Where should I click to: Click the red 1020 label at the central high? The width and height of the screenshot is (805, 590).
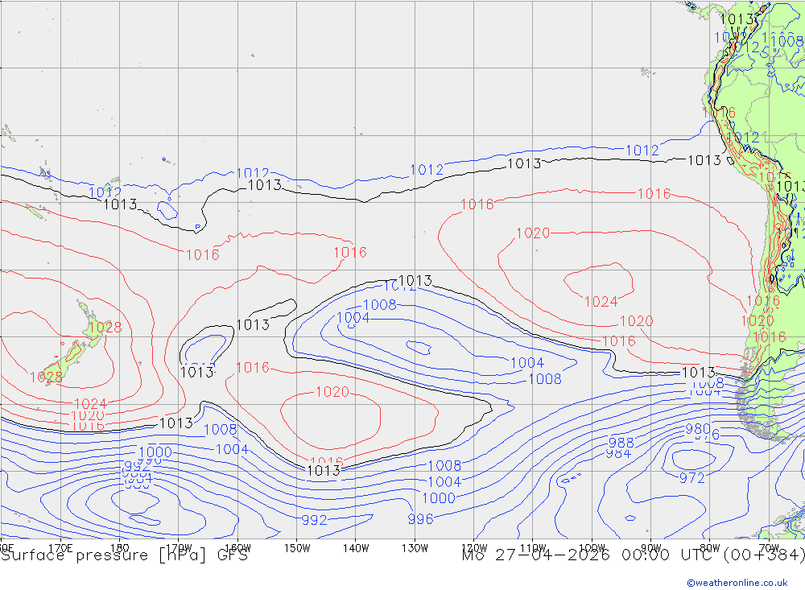pyautogui.click(x=332, y=392)
